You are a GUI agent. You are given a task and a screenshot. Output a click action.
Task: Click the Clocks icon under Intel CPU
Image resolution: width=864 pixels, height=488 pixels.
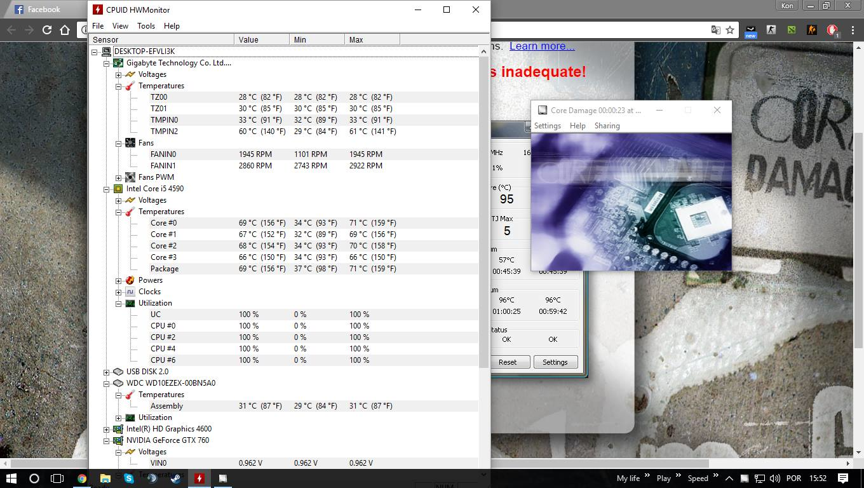130,292
